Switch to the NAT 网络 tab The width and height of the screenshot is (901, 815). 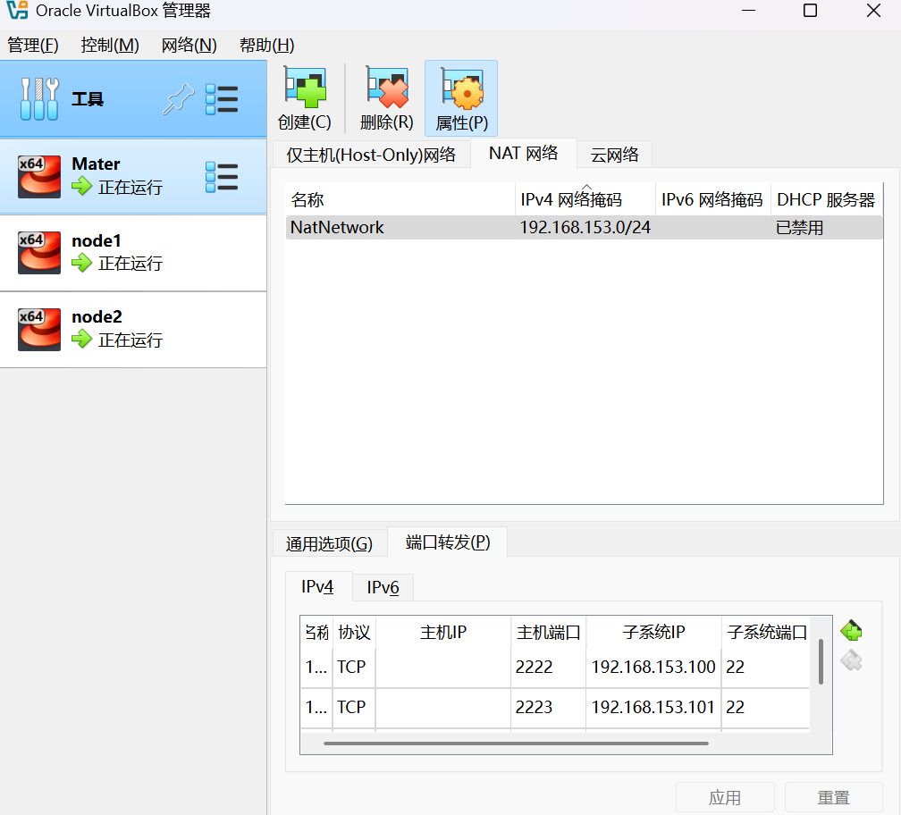tap(524, 154)
